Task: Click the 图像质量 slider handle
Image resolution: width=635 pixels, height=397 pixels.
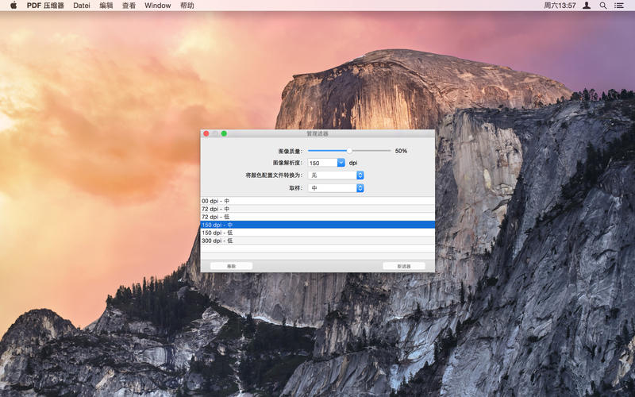Action: point(349,150)
